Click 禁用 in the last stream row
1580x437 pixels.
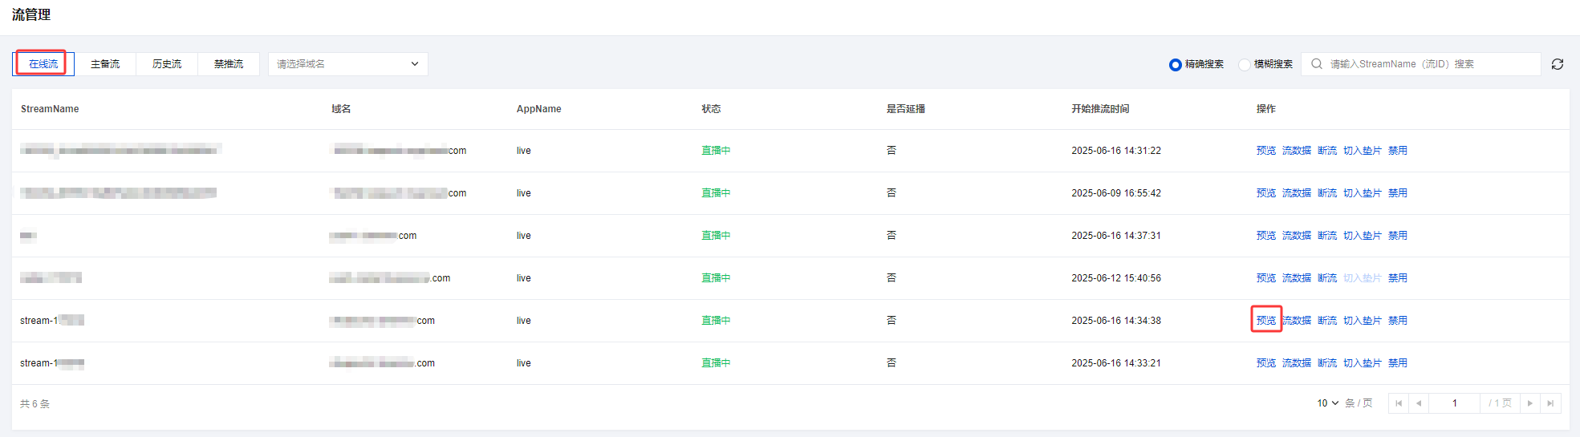(x=1398, y=363)
